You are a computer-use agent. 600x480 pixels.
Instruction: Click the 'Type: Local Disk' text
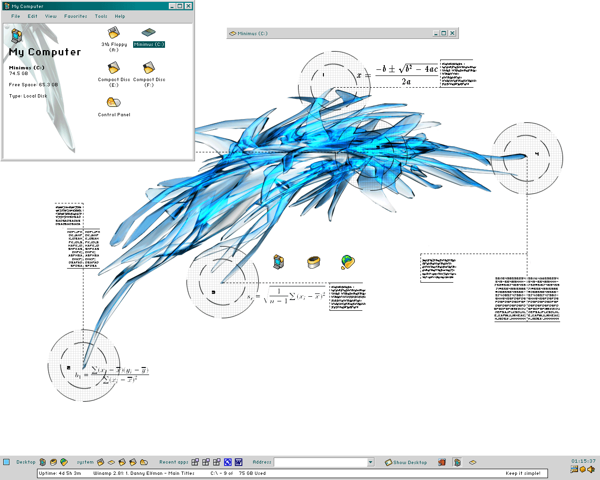(x=28, y=96)
